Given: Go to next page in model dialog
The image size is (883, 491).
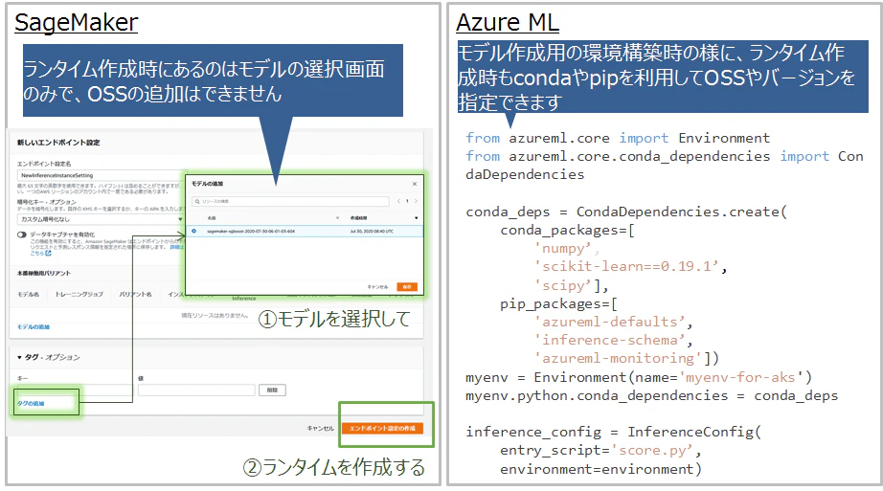Looking at the screenshot, I should tap(417, 201).
